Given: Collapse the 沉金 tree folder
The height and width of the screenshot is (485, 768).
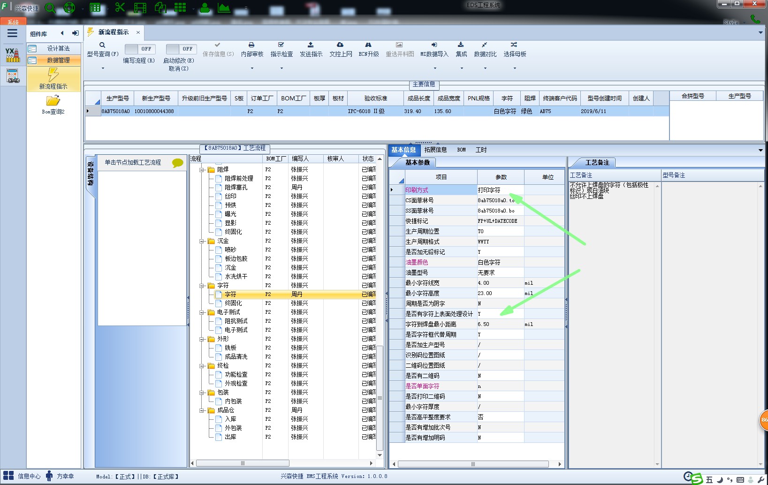Looking at the screenshot, I should coord(202,241).
